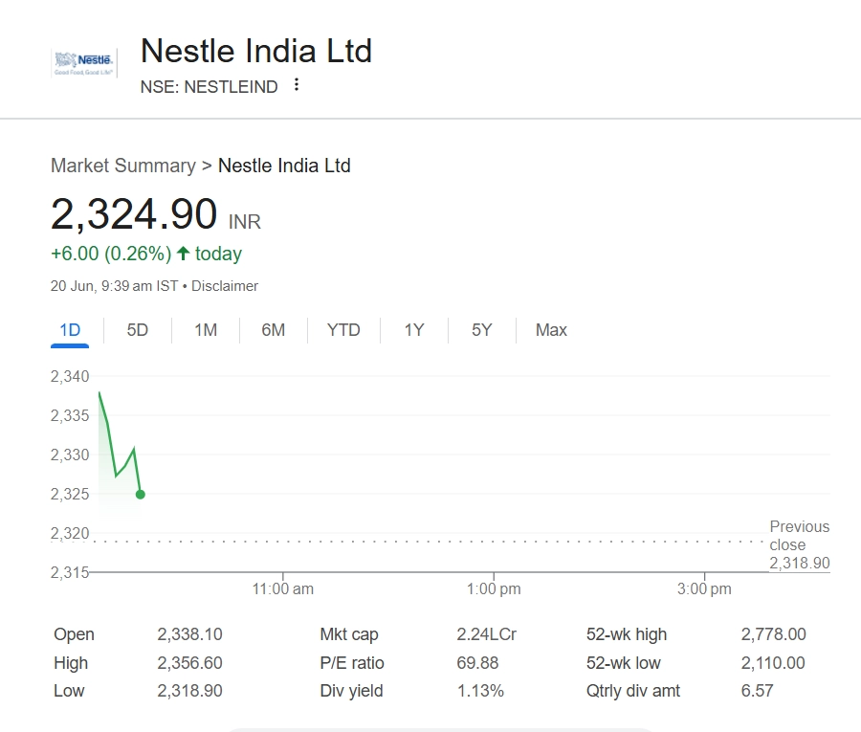Switch to the 5Y chart tab

pyautogui.click(x=481, y=330)
